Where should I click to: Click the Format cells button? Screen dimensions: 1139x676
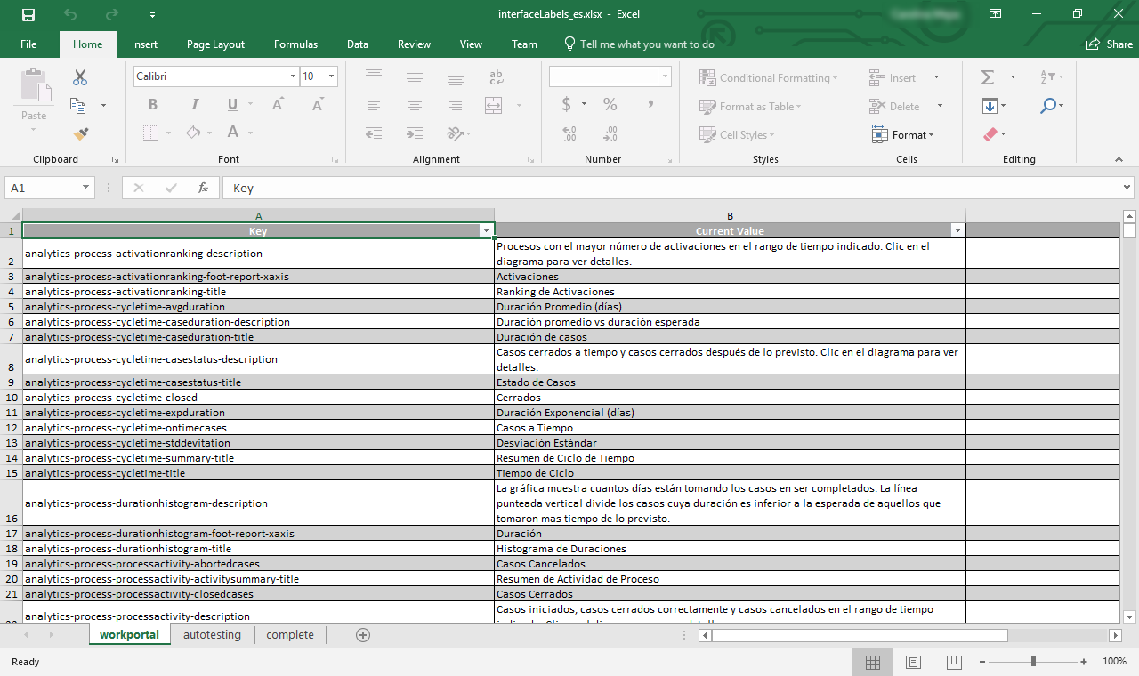902,134
